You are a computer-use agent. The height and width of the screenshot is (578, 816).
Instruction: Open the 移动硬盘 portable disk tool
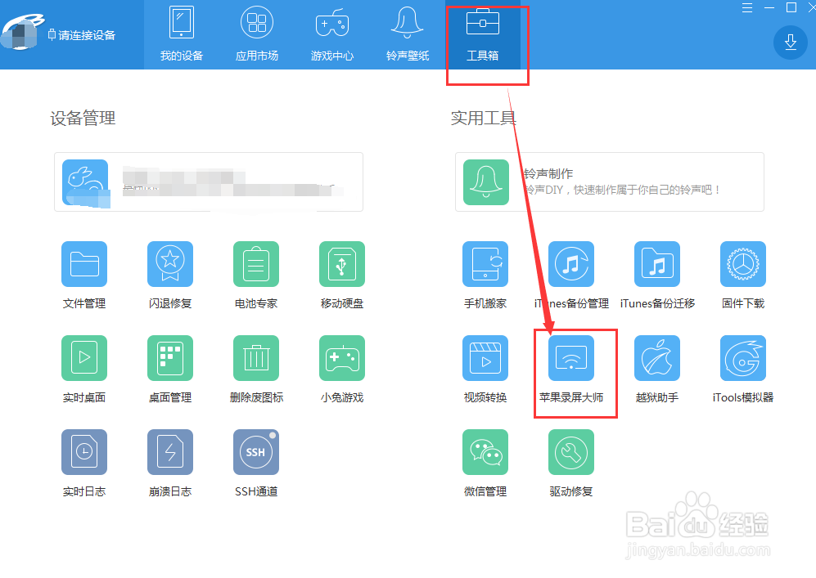342,264
